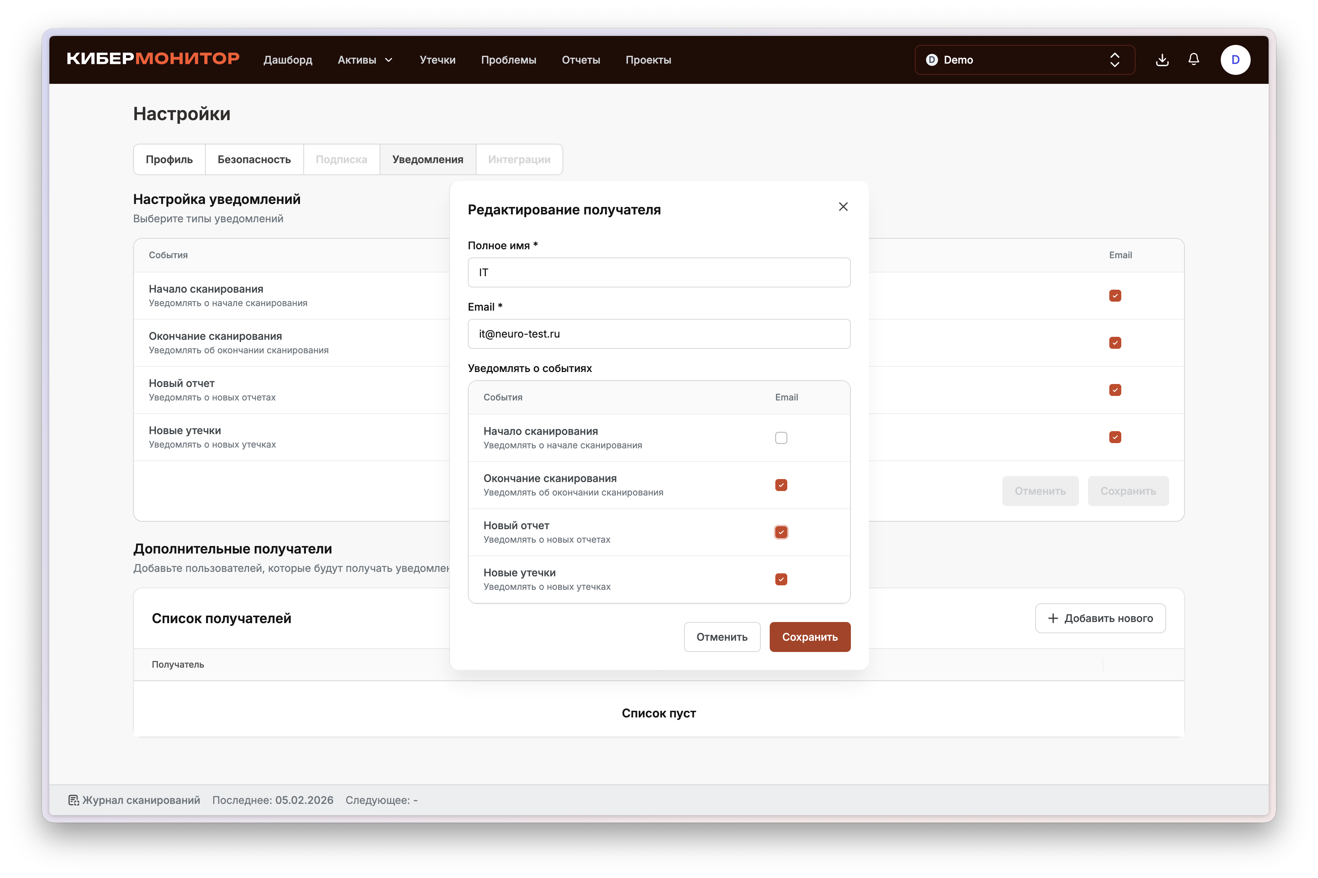This screenshot has width=1318, height=878.
Task: Uncheck Новые утечки in dialog
Action: (x=781, y=579)
